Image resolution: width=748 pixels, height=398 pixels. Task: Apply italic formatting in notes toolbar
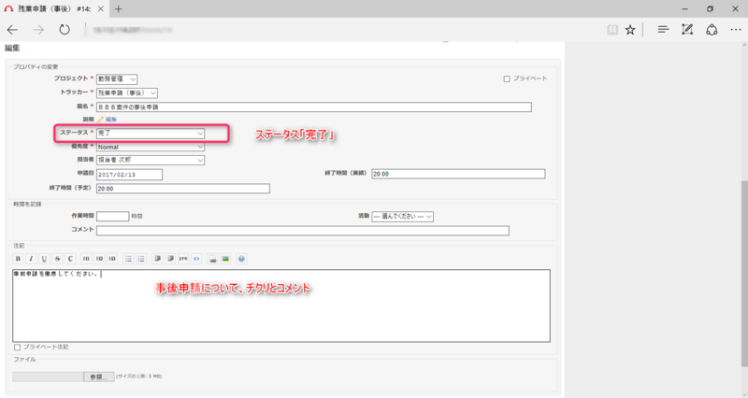[31, 259]
